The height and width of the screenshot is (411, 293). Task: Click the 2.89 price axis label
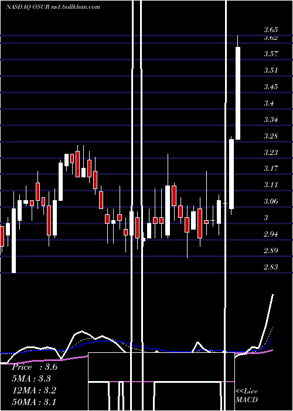(x=271, y=250)
